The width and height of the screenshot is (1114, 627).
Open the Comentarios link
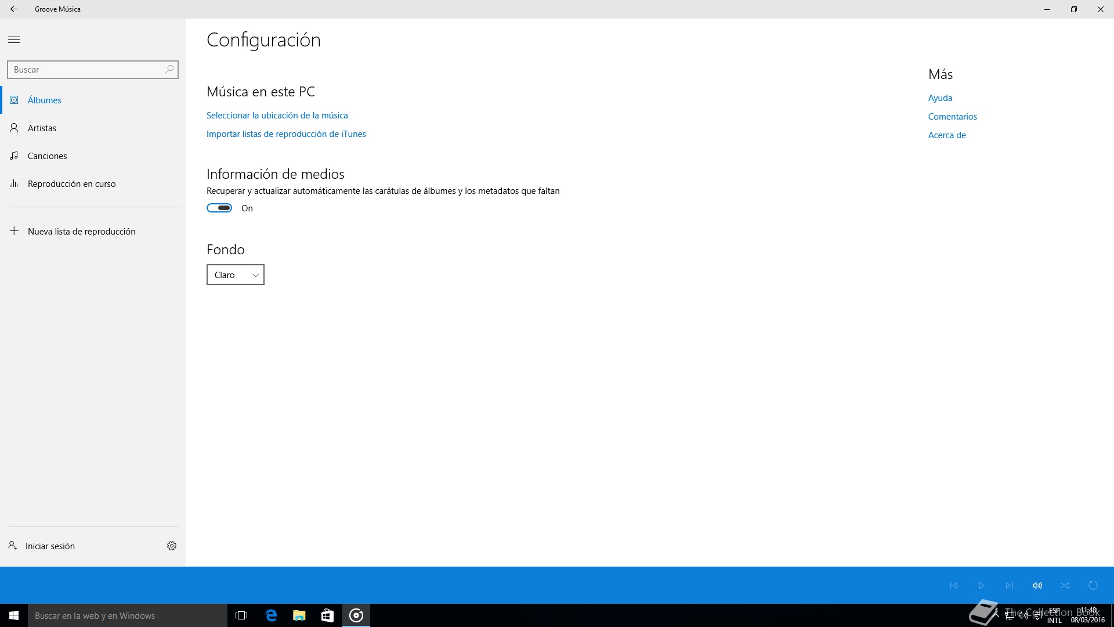[x=953, y=117]
